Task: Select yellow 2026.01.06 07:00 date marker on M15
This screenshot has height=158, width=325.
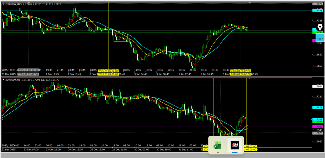Action: click(241, 71)
